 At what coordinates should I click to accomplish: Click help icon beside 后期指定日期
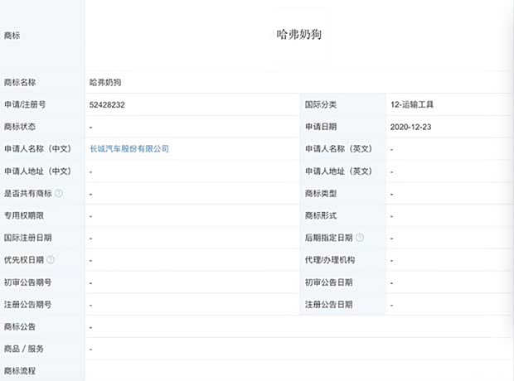point(361,238)
